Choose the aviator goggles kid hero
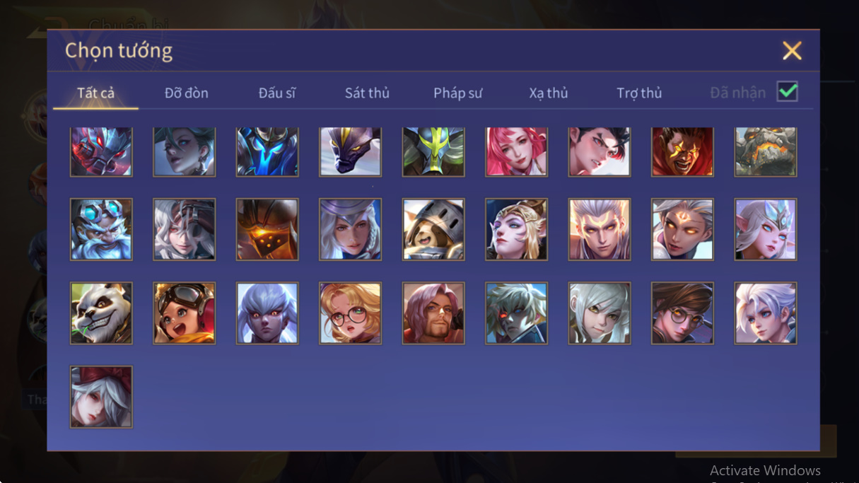 (185, 313)
